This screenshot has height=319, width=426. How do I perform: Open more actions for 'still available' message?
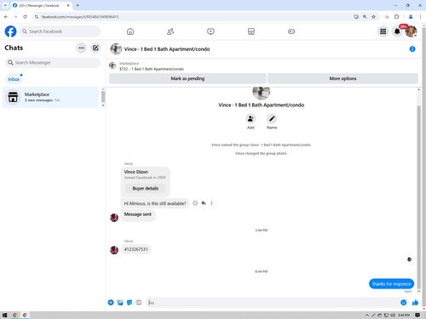[x=211, y=203]
